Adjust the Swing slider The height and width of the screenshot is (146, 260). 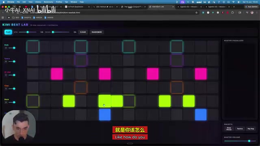click(61, 32)
